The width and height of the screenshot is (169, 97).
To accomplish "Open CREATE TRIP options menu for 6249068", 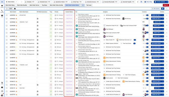I will (x=163, y=22).
